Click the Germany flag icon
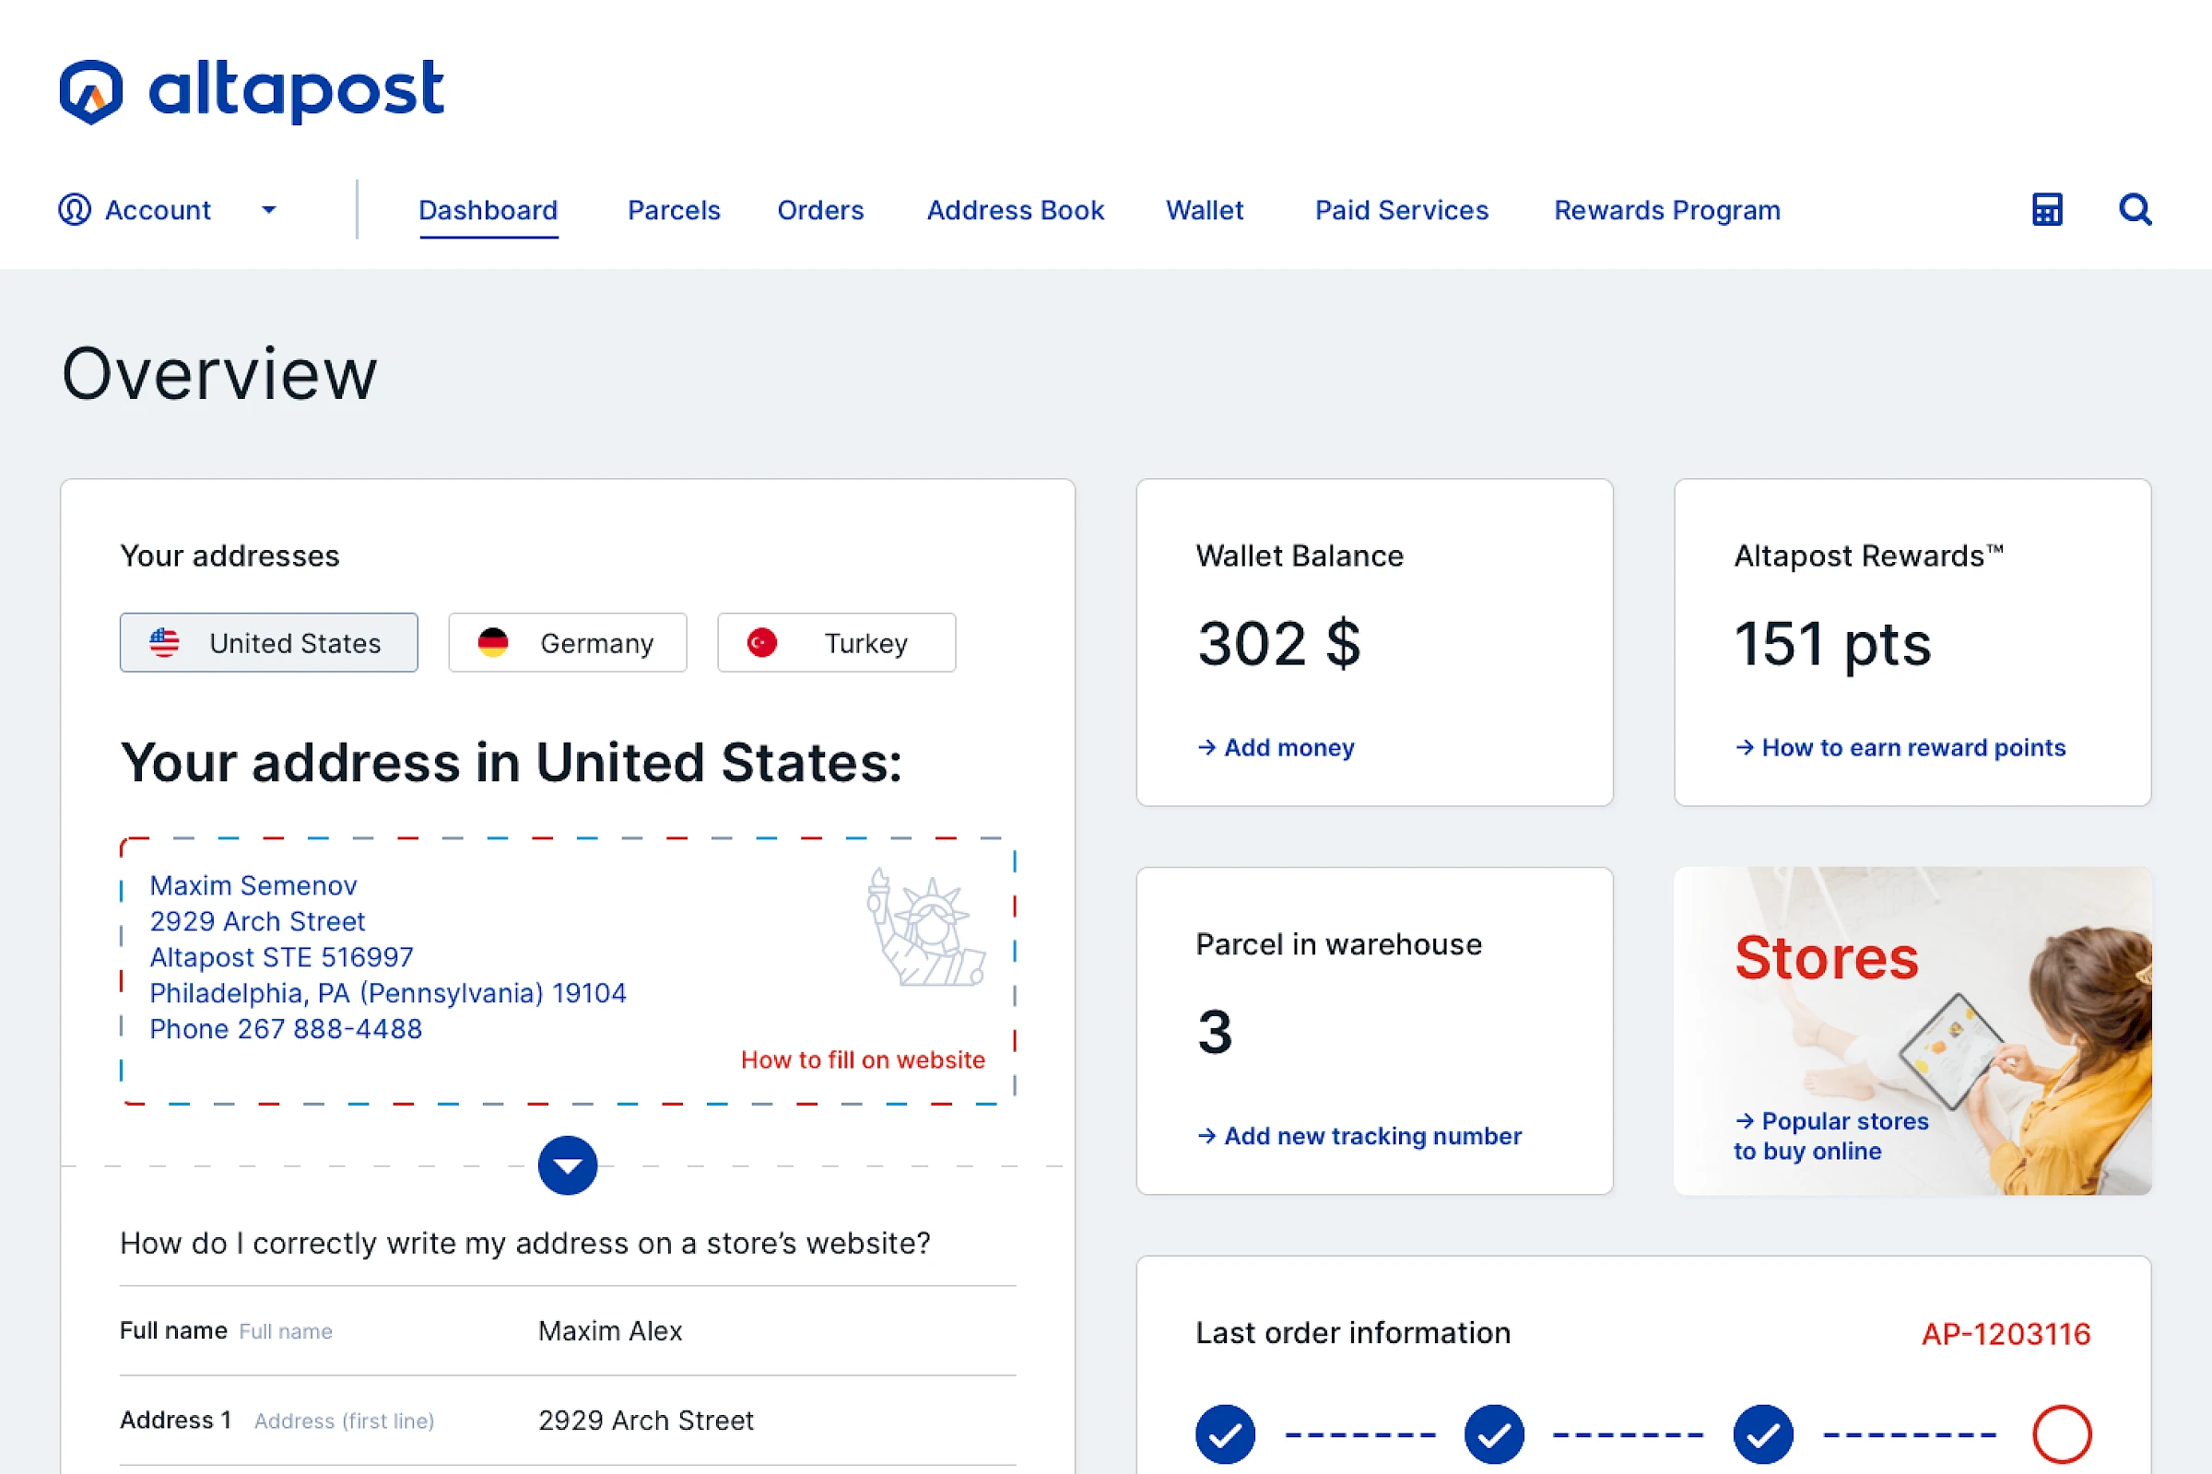 pyautogui.click(x=494, y=643)
